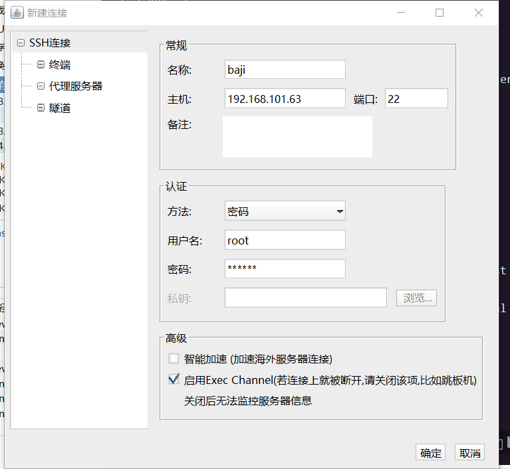Close the 新建连接 dialog
This screenshot has height=469, width=510.
tap(479, 13)
